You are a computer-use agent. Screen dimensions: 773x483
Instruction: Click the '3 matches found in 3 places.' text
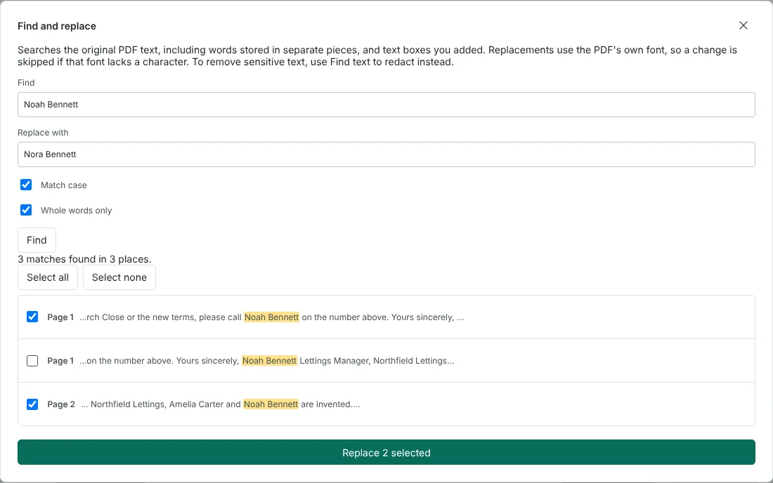[84, 259]
